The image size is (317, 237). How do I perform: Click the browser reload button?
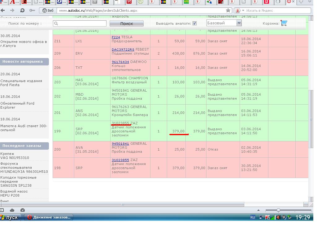point(22,10)
